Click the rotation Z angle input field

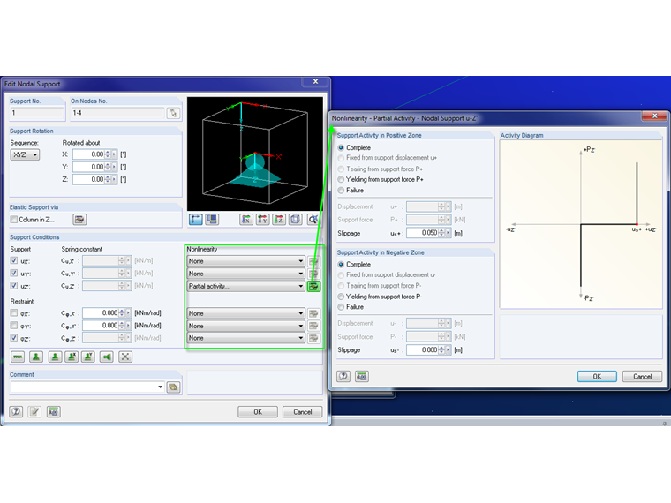pyautogui.click(x=89, y=179)
